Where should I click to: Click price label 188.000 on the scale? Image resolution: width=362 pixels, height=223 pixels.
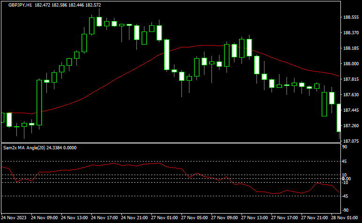(x=351, y=64)
